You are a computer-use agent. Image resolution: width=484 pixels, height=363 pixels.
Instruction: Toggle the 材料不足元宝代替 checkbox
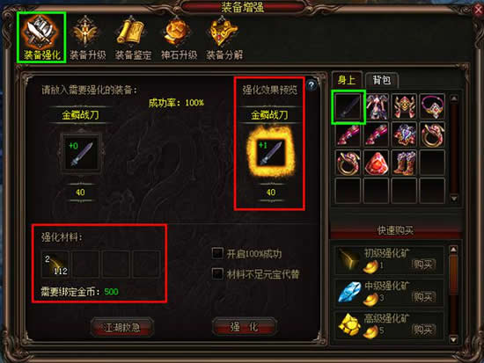click(x=217, y=273)
